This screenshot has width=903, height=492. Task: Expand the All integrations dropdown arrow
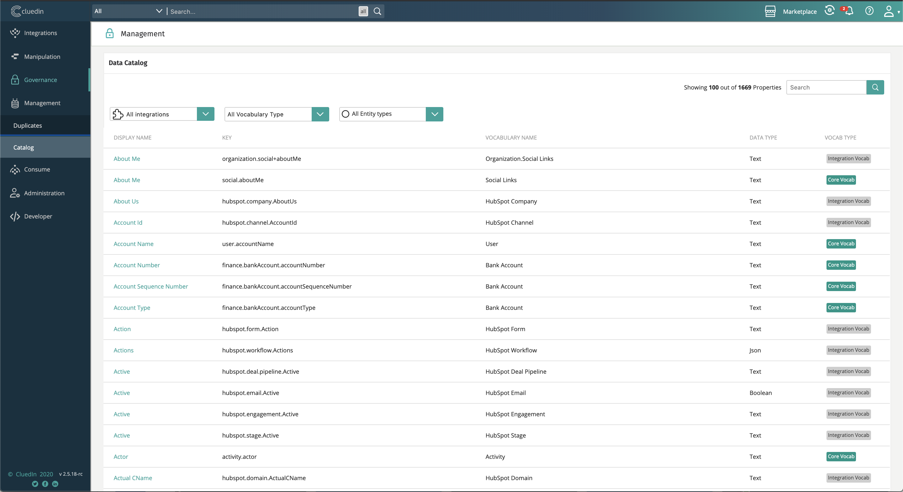tap(205, 114)
